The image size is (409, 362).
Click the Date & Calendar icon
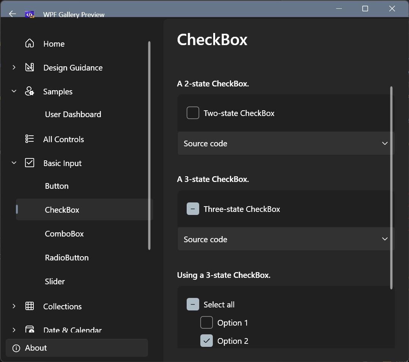(30, 329)
